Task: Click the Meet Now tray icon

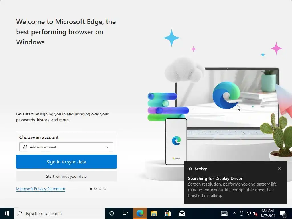Action: coord(242,213)
